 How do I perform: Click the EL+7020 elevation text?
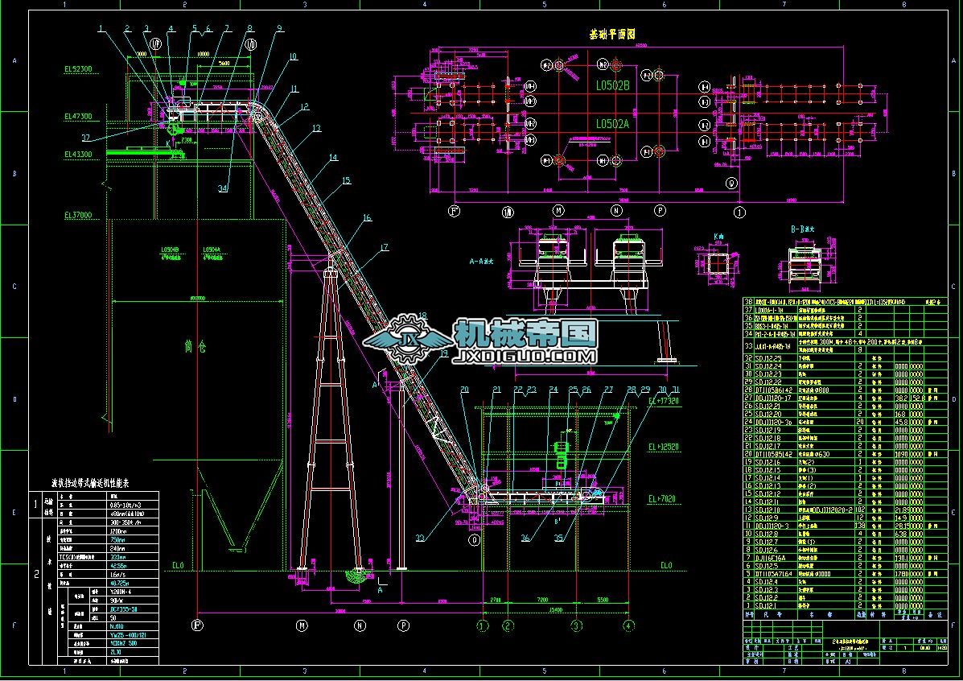662,498
